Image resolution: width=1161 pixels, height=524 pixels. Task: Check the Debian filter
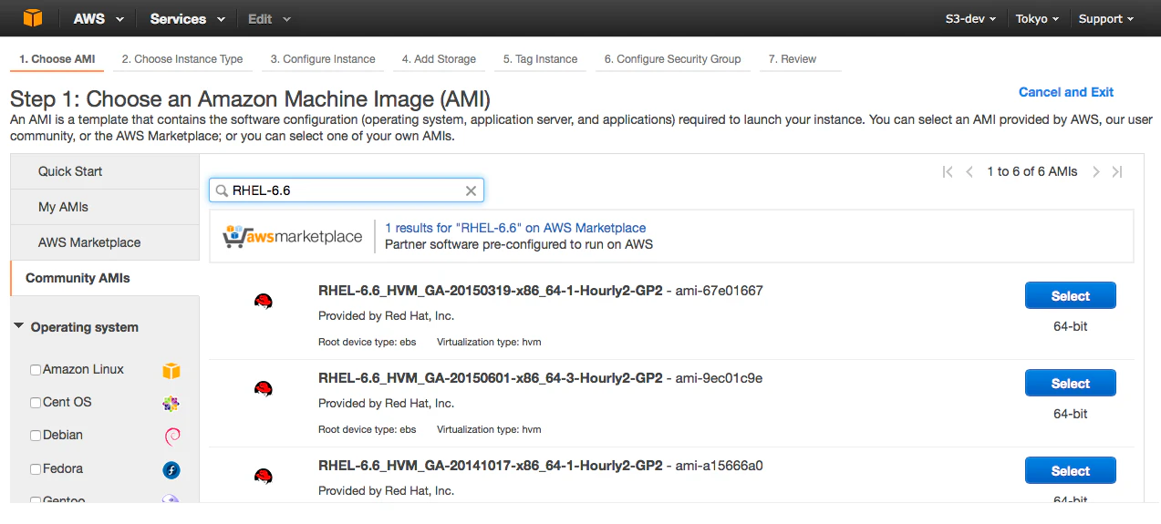(36, 436)
